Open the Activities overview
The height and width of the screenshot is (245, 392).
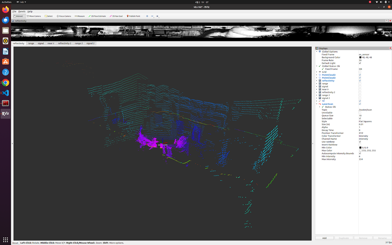point(7,2)
